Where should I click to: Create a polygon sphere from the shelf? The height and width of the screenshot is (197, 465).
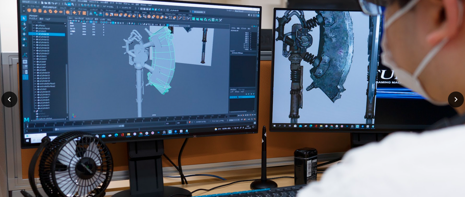pos(29,10)
